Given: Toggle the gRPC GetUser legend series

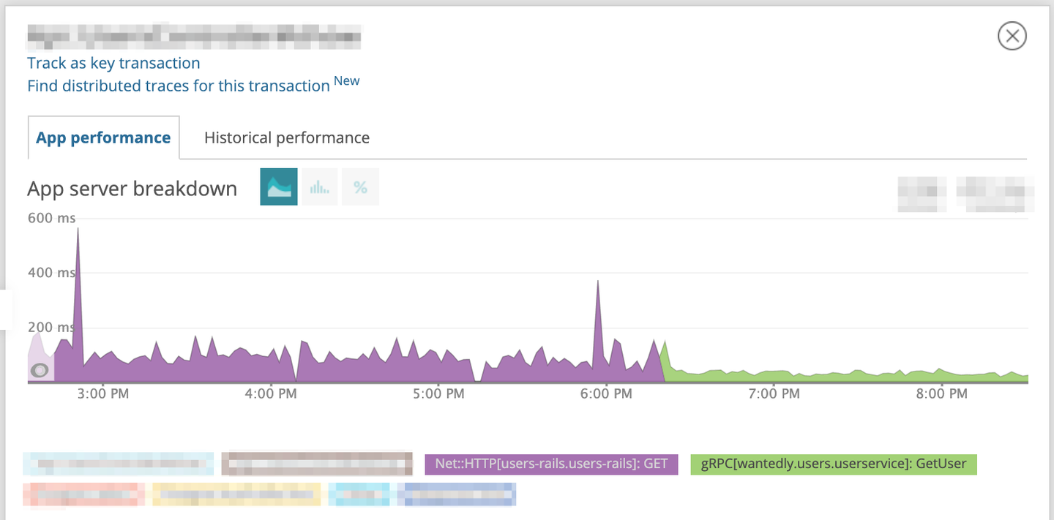Looking at the screenshot, I should (834, 464).
